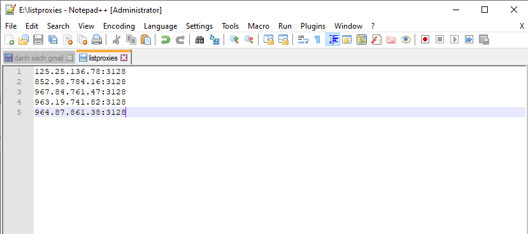Click the line 125.25.136.78:3128
Image resolution: width=528 pixels, height=234 pixels.
[80, 71]
